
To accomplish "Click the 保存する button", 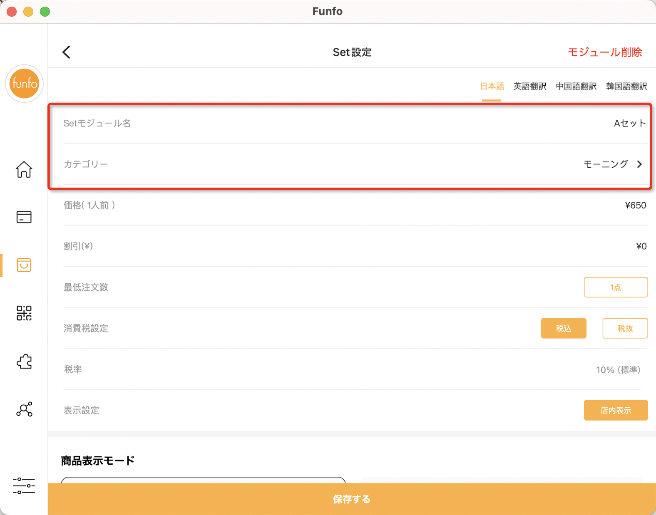I will point(352,499).
